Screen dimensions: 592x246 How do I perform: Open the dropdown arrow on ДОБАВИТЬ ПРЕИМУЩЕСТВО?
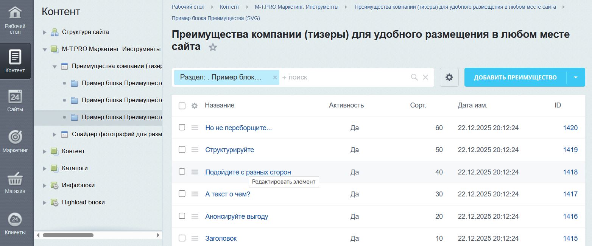[x=576, y=77]
